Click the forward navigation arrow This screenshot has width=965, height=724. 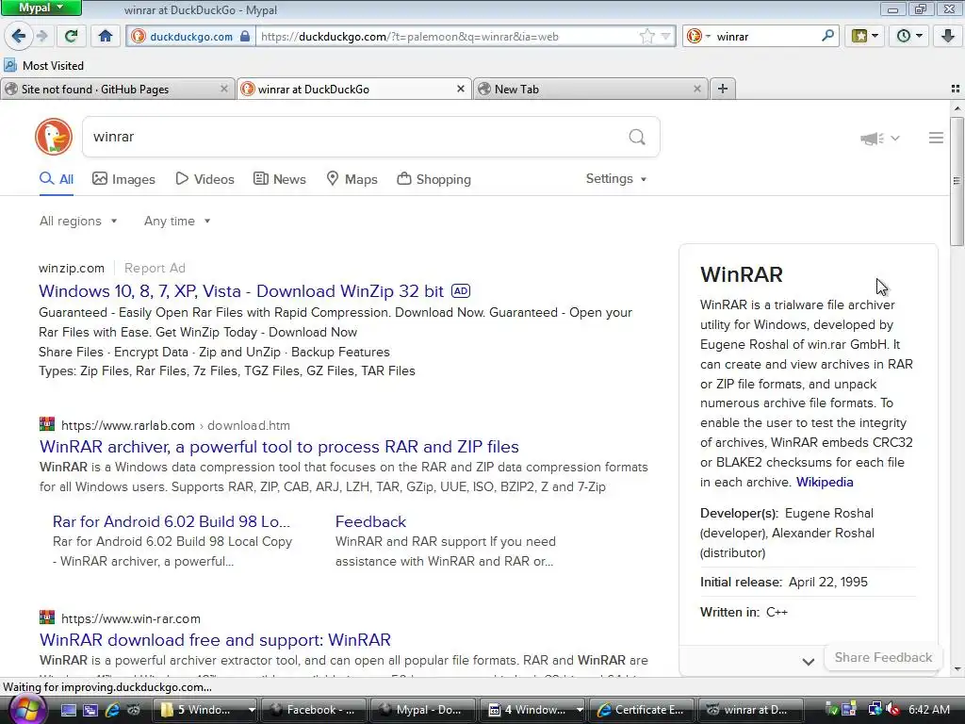coord(42,36)
